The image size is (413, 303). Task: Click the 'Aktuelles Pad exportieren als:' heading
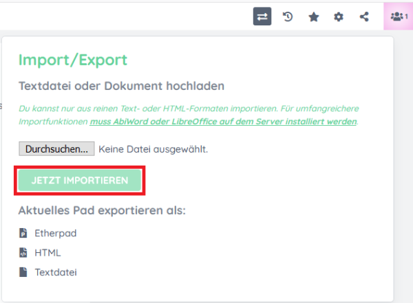tap(102, 210)
